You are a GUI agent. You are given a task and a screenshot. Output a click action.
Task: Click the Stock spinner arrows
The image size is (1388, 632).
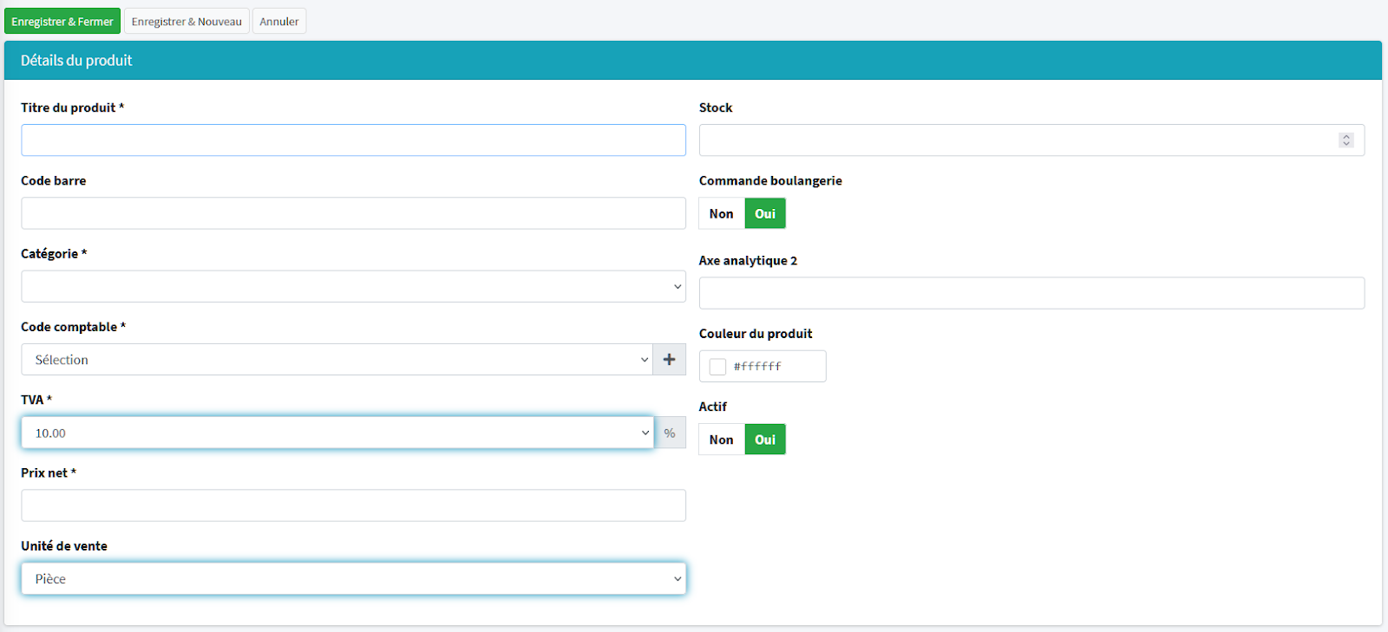(x=1345, y=140)
